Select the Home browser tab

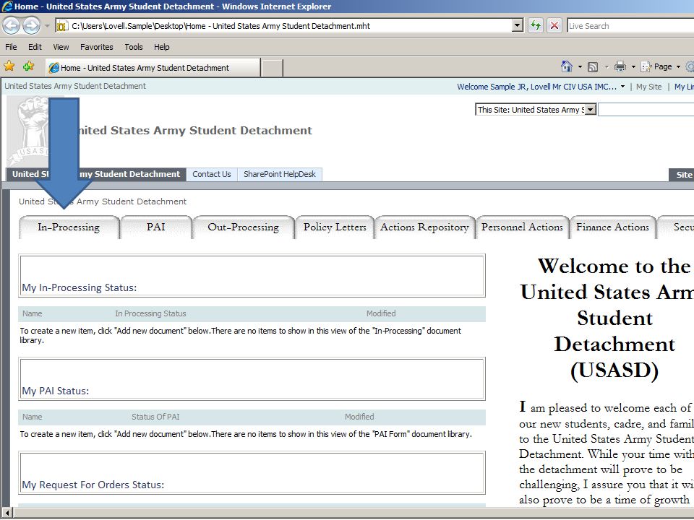[153, 68]
